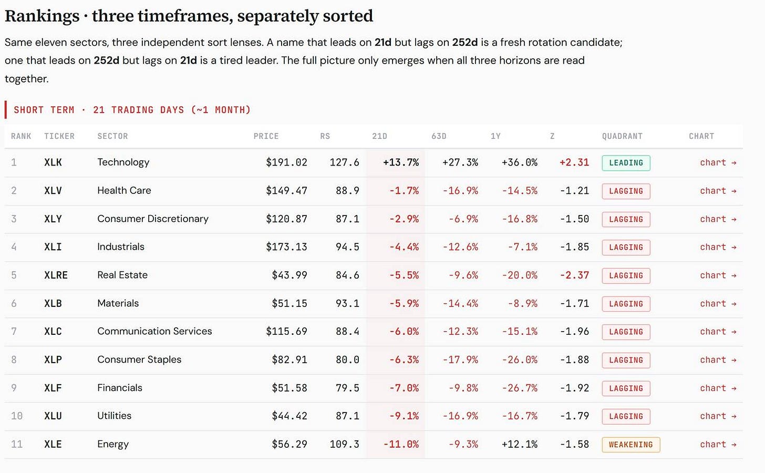Viewport: 765px width, 473px height.
Task: Click the PRICE column header
Action: (266, 136)
